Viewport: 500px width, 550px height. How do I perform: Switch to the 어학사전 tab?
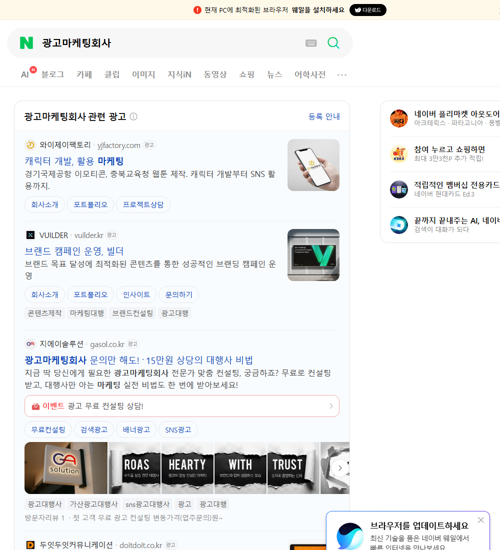(x=310, y=74)
